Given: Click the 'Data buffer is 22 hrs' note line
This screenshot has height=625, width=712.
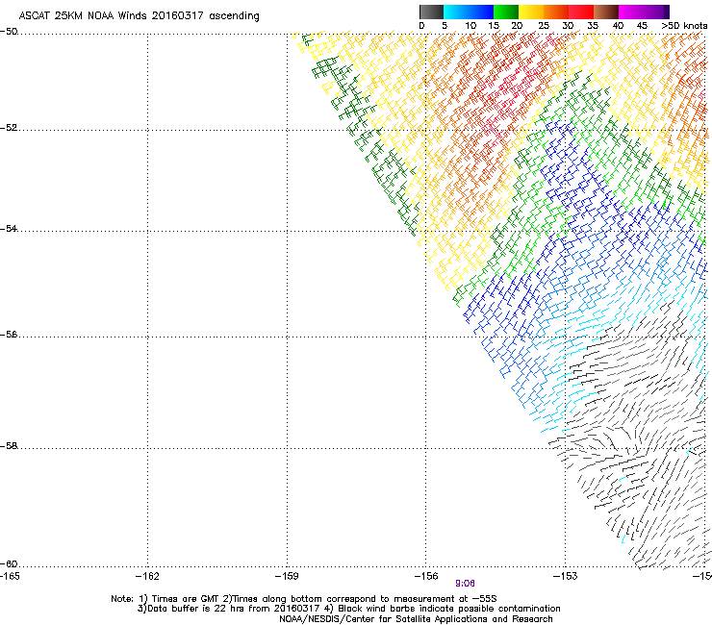Looking at the screenshot, I should pos(348,609).
